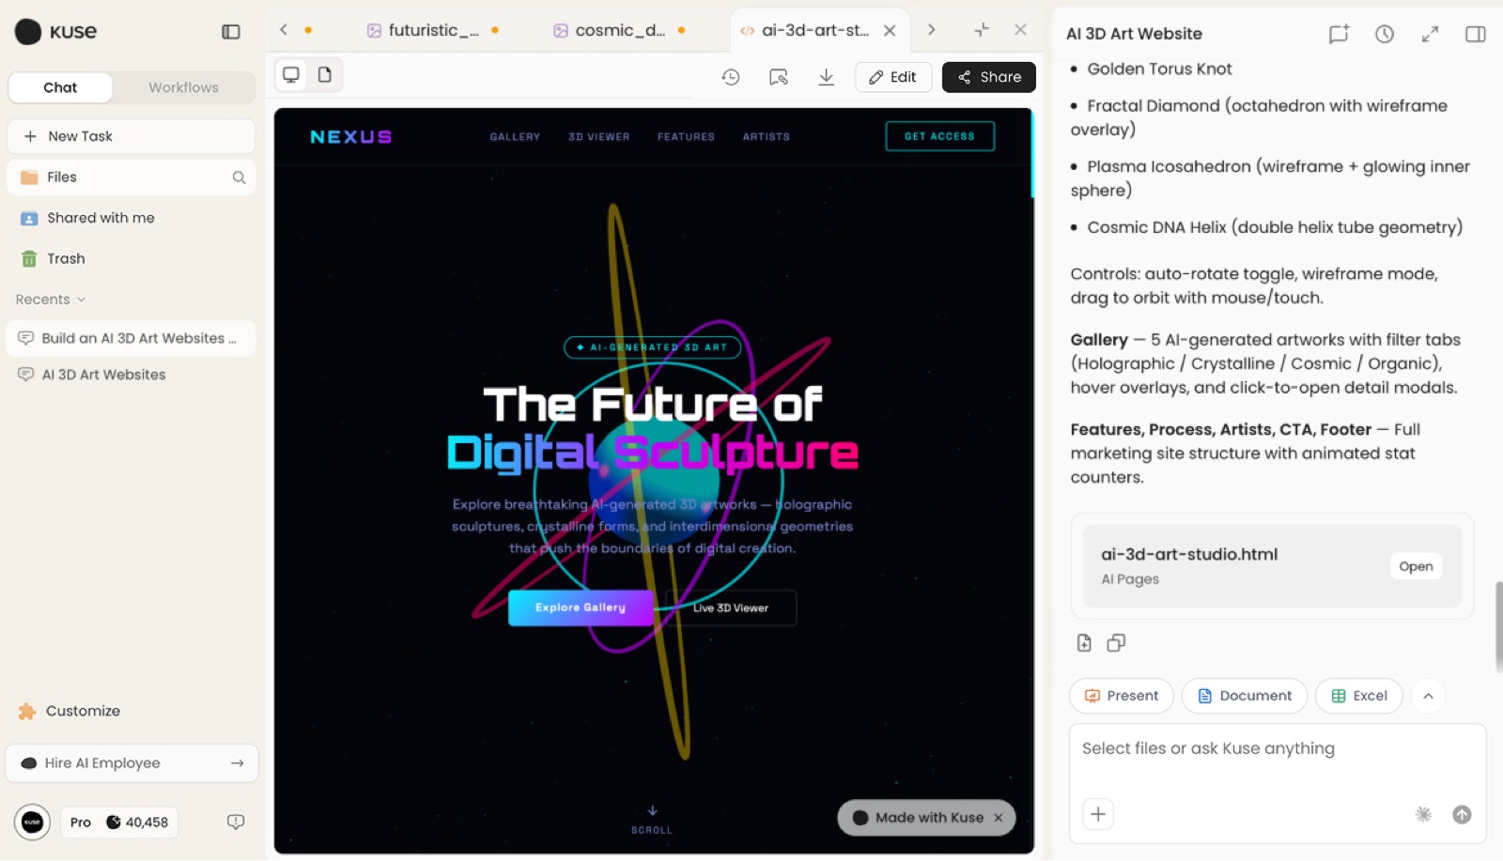
Task: Click the Share button
Action: (989, 77)
